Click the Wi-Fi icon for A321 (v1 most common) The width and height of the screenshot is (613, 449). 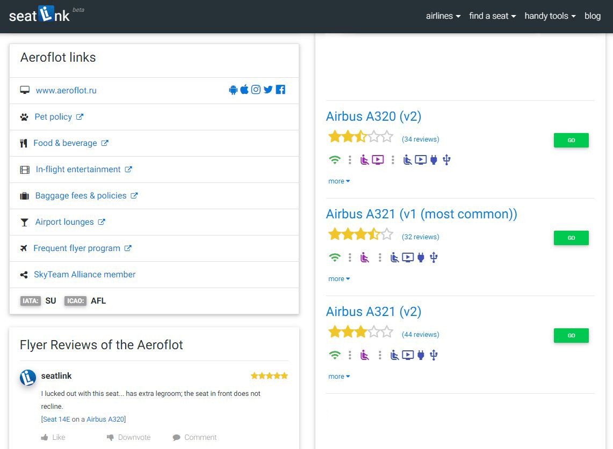(335, 257)
